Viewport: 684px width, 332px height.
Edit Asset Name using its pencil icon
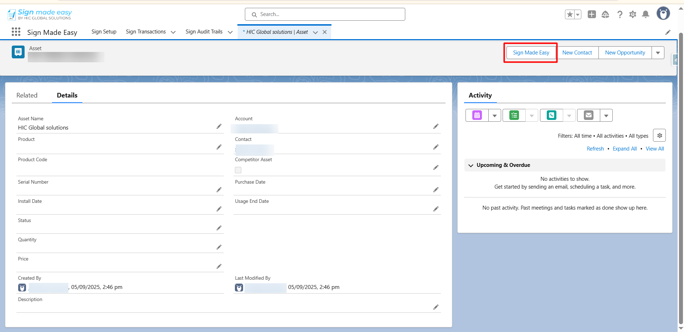(219, 127)
